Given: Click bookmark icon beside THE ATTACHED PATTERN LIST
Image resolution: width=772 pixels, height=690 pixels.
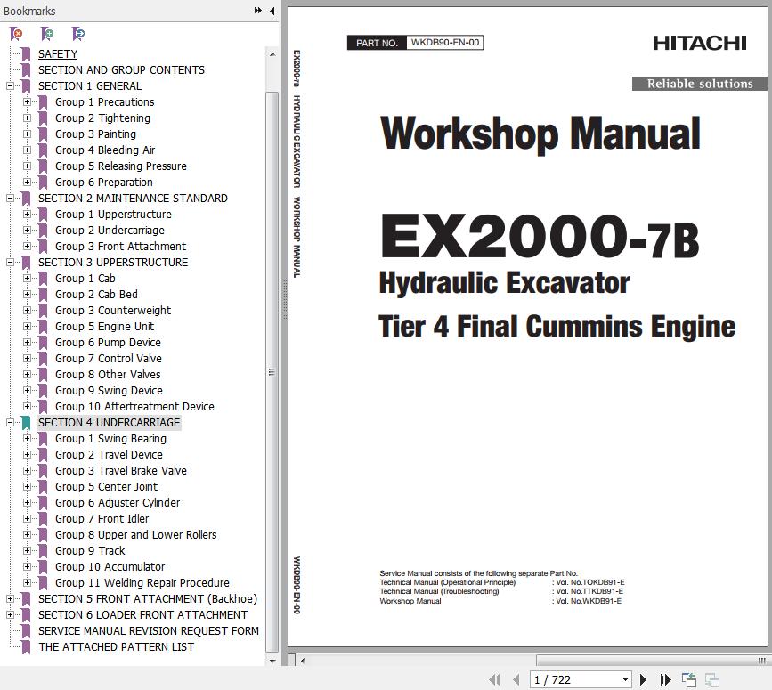Looking at the screenshot, I should tap(26, 646).
